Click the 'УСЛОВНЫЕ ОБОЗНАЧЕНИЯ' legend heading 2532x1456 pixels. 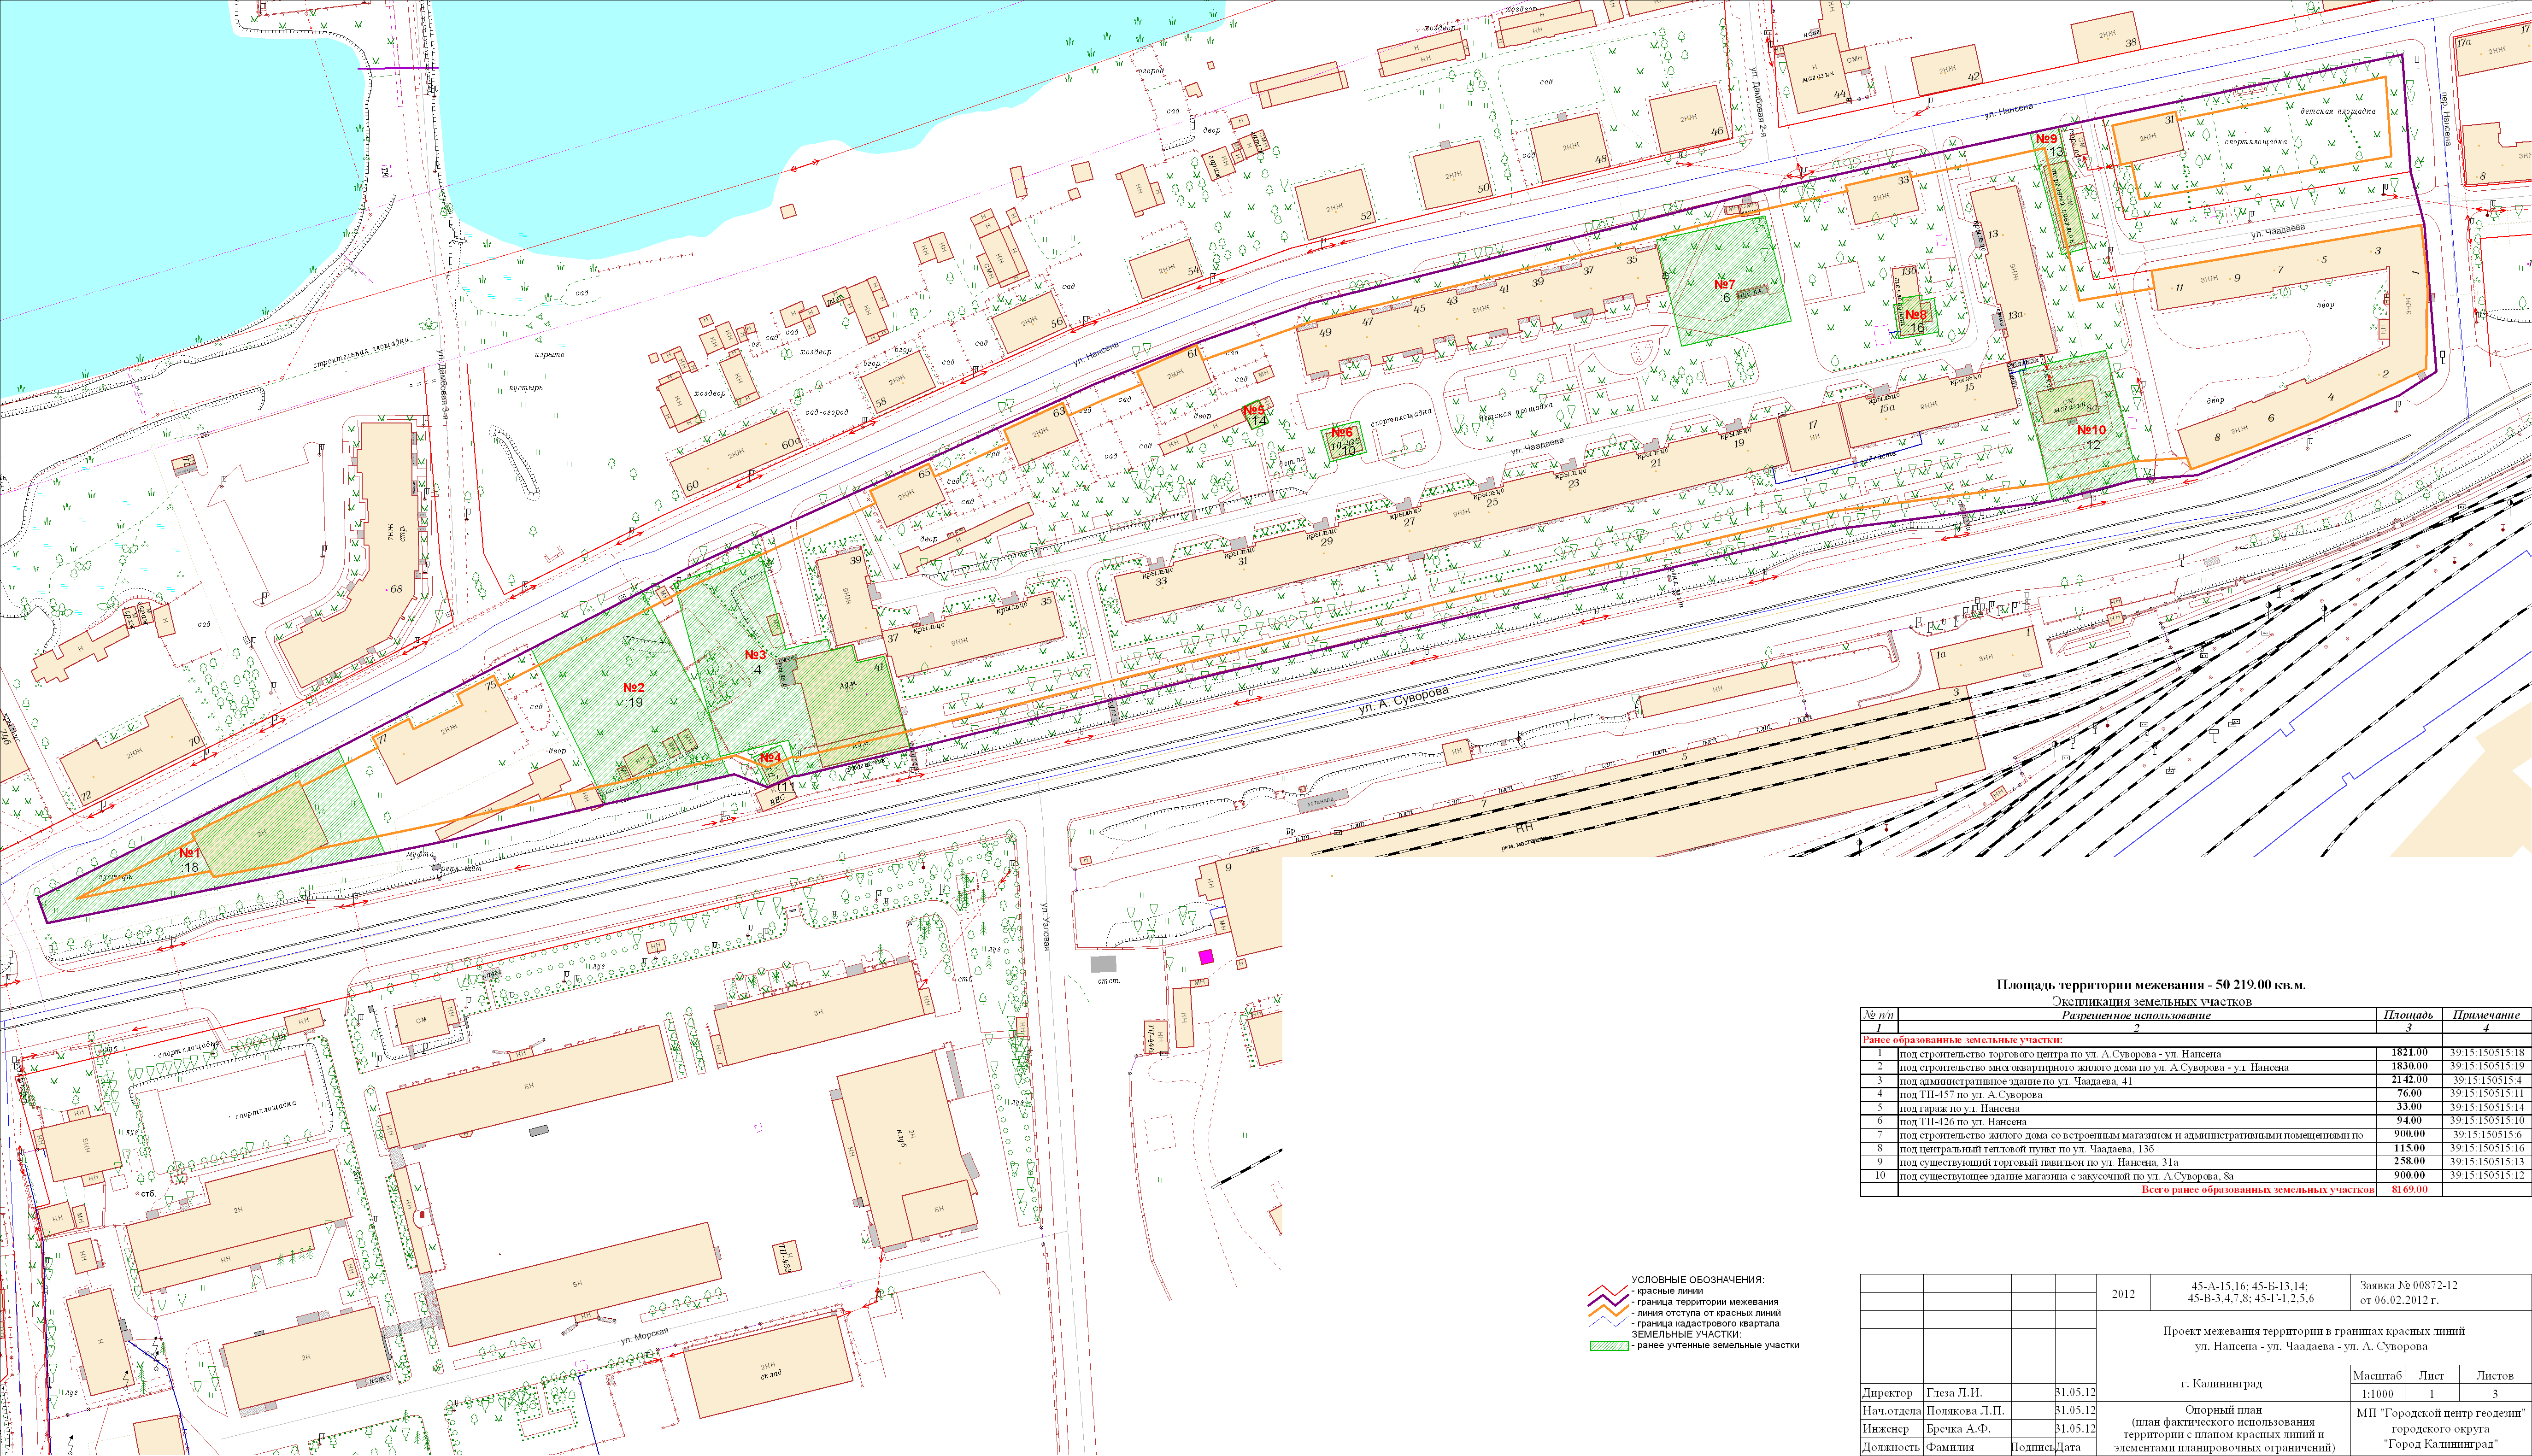point(1697,1280)
